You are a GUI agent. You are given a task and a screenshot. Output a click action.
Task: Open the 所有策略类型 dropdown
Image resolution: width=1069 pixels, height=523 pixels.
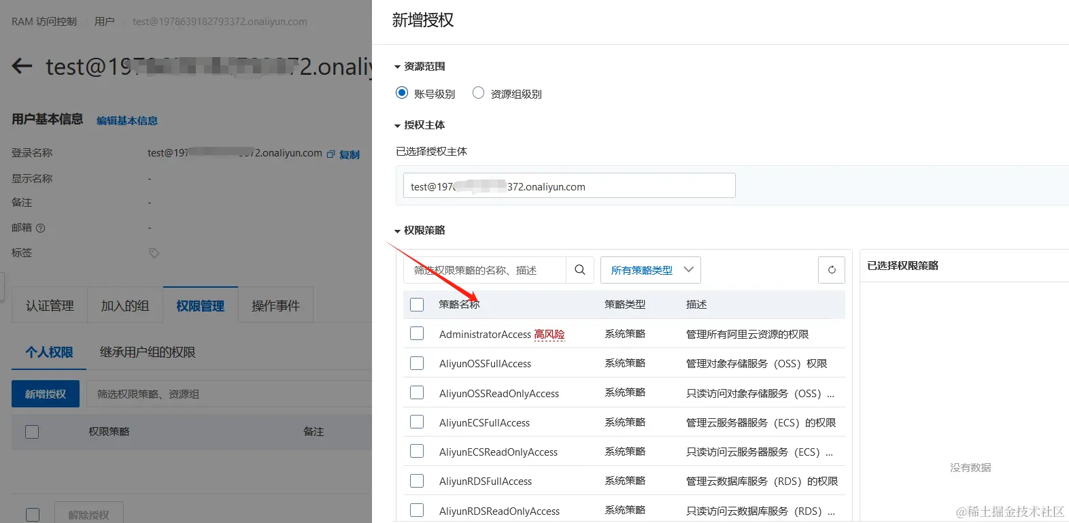click(651, 270)
